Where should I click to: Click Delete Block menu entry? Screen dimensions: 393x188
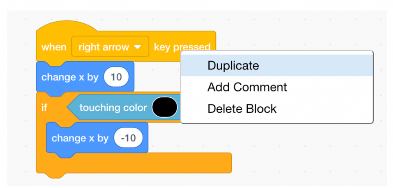pyautogui.click(x=242, y=109)
